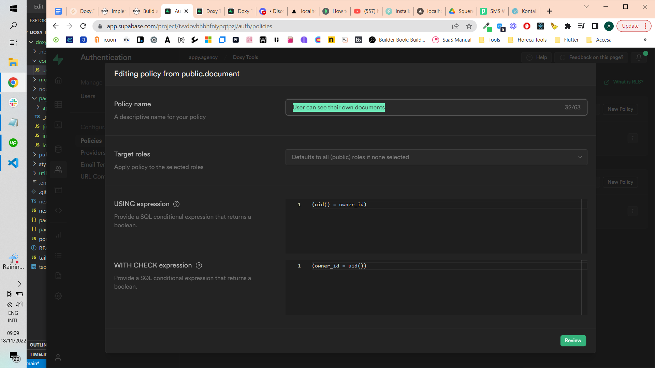Click inside the USING expression editor

point(433,225)
